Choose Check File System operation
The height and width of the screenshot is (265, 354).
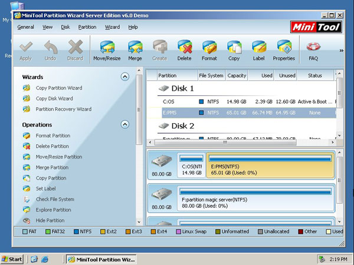coord(55,199)
